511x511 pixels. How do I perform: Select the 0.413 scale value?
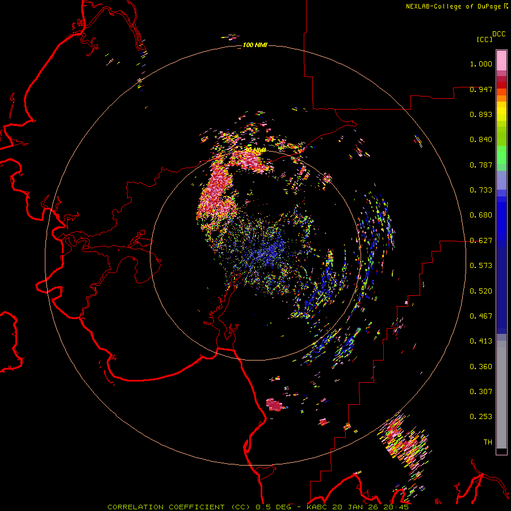pos(481,341)
